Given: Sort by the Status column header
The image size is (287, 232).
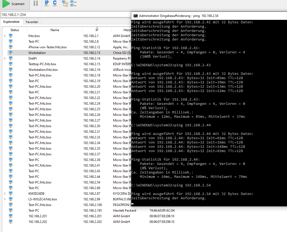Looking at the screenshot, I should (x=15, y=30).
